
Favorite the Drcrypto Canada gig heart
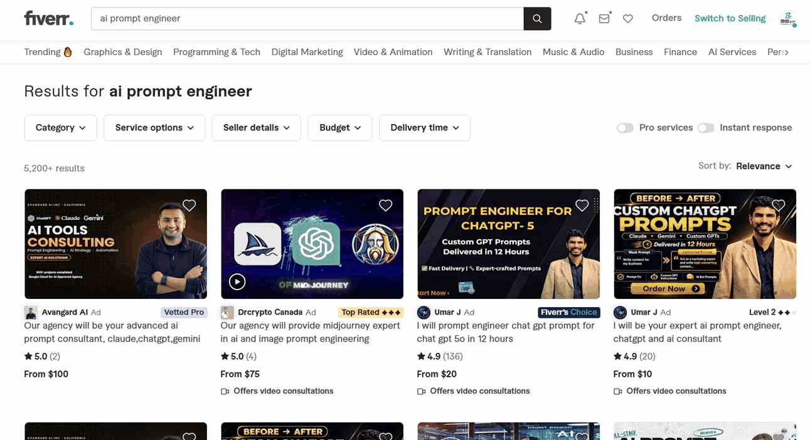click(x=385, y=205)
